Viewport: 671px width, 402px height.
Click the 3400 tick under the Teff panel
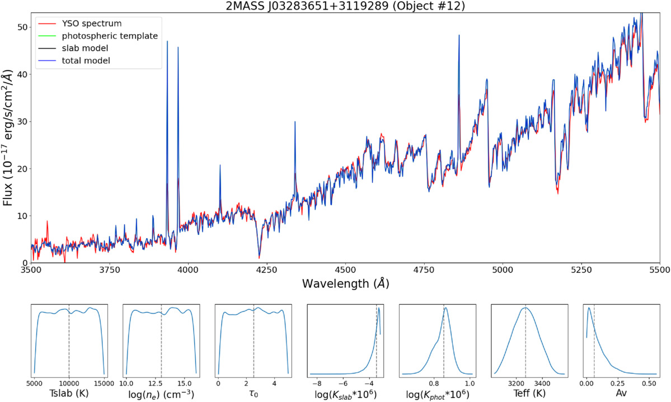tap(543, 384)
